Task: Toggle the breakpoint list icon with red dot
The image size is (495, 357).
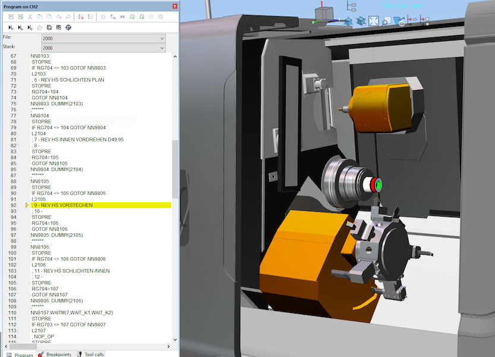Action: [x=81, y=17]
